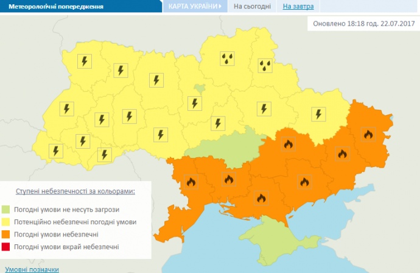The image size is (420, 273).
Task: Open the Умовні позначки link
Action: pyautogui.click(x=32, y=269)
